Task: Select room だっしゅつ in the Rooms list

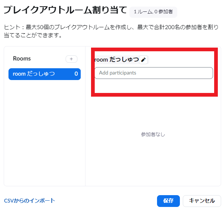Action: click(x=41, y=74)
